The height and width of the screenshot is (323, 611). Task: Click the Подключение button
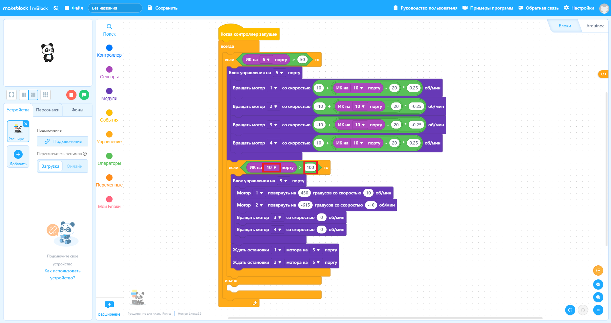pyautogui.click(x=63, y=141)
